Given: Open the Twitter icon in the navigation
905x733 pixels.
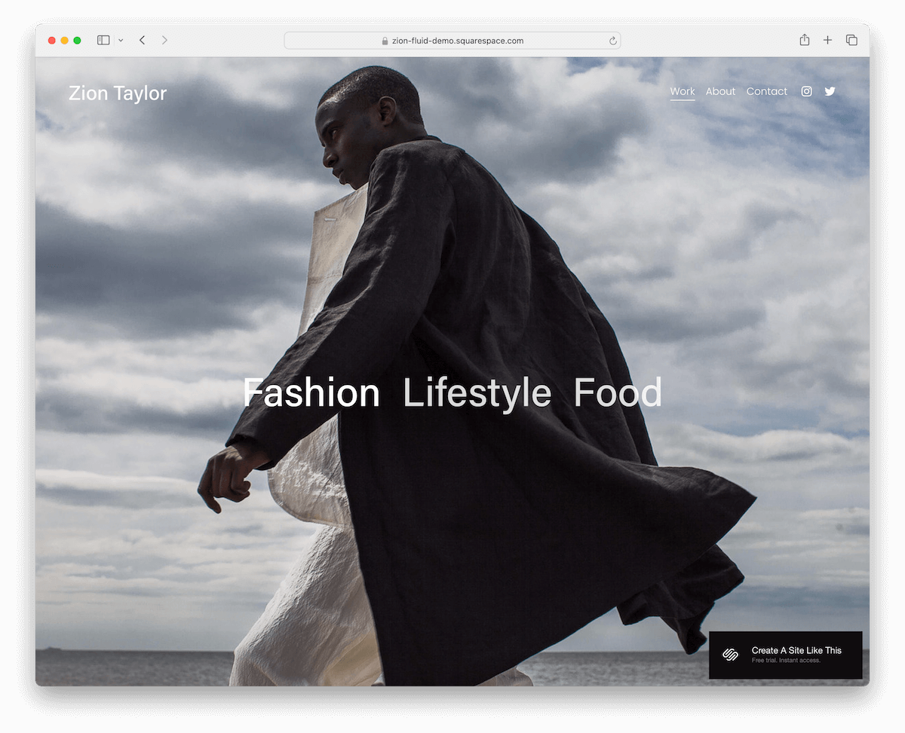Looking at the screenshot, I should 830,91.
